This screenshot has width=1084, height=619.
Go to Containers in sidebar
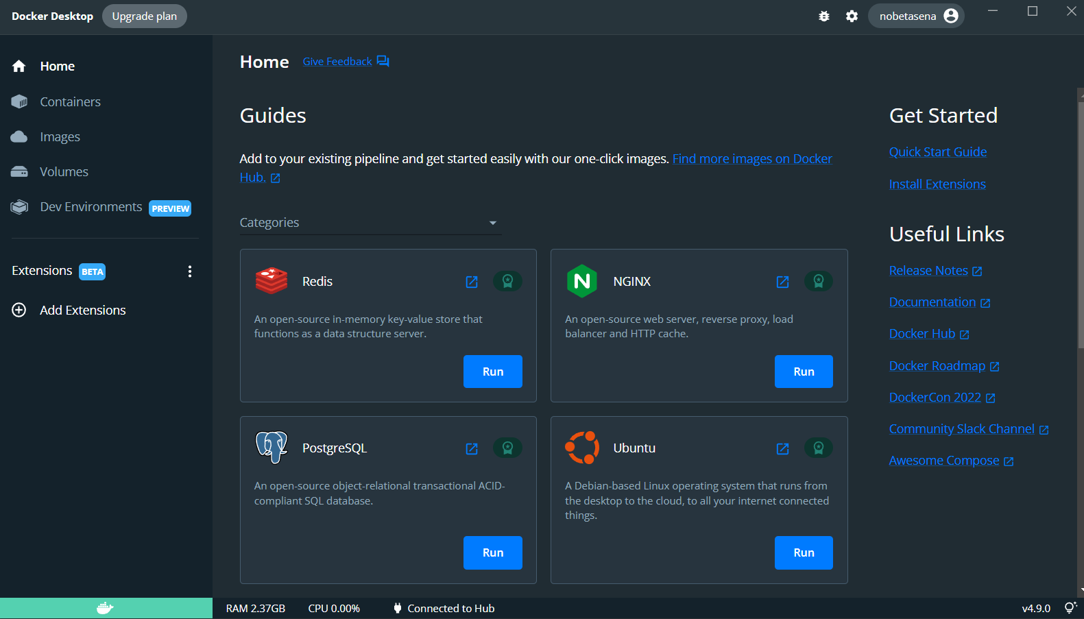click(70, 101)
